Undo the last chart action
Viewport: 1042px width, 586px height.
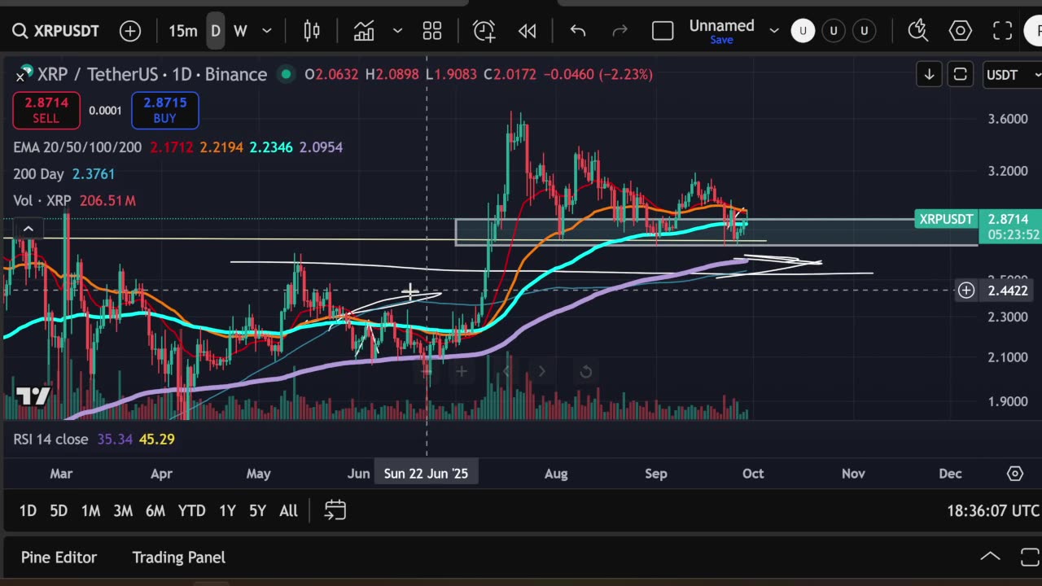(x=578, y=31)
